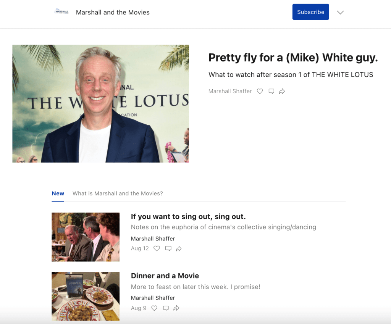Open 'If you want to sing out' article
The width and height of the screenshot is (391, 324).
[x=188, y=217]
